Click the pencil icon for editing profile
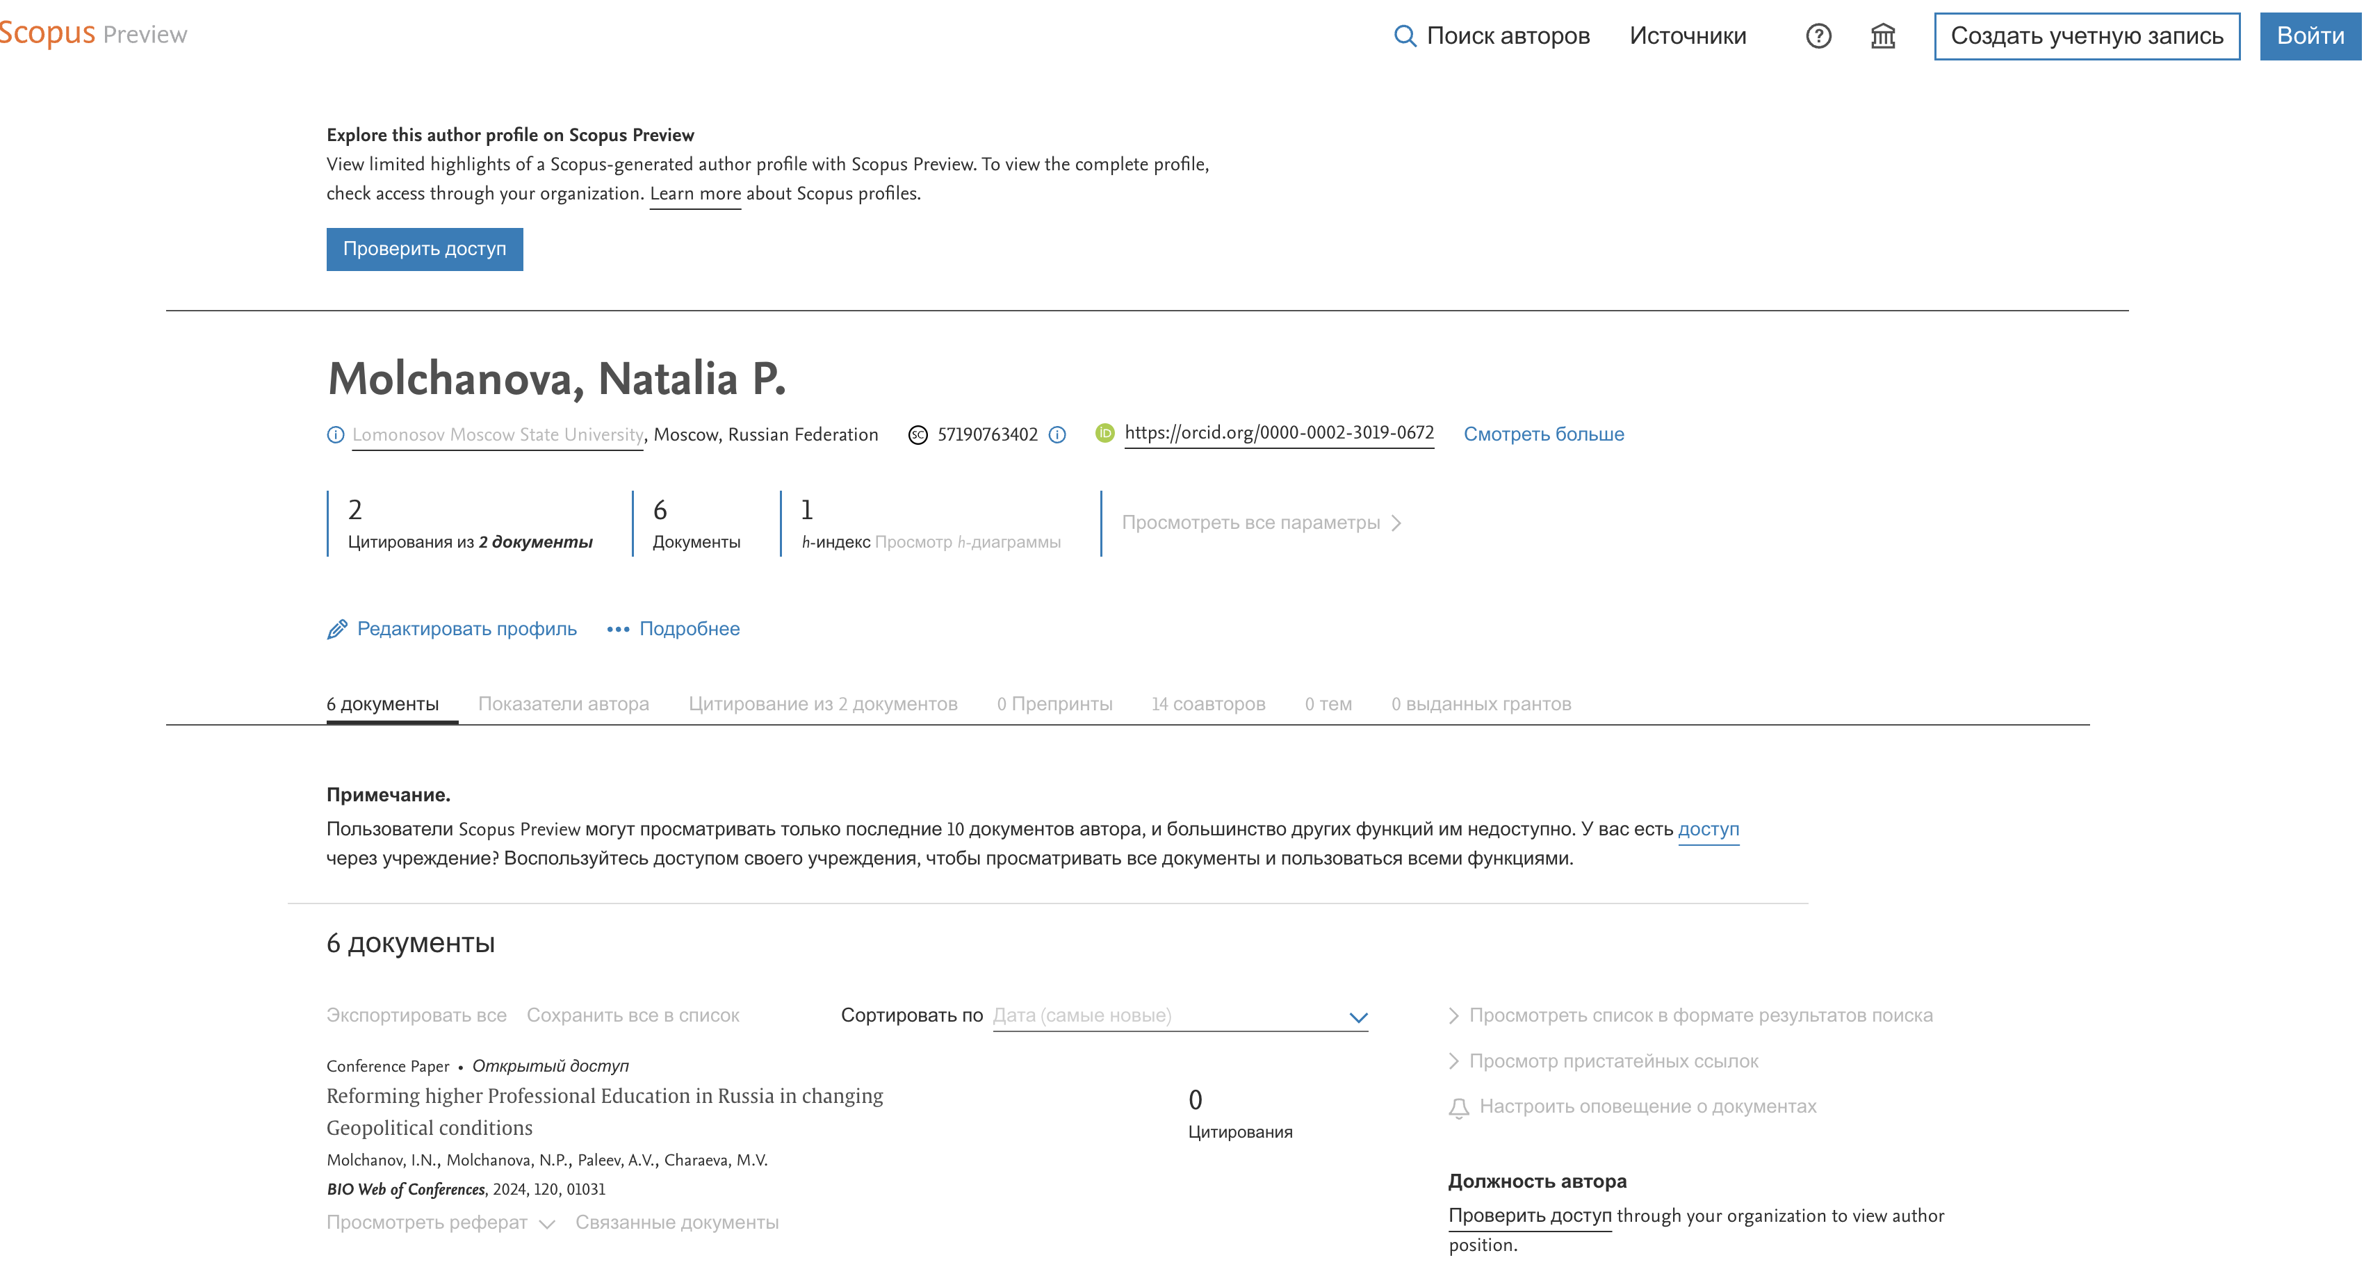The height and width of the screenshot is (1276, 2373). [x=337, y=629]
